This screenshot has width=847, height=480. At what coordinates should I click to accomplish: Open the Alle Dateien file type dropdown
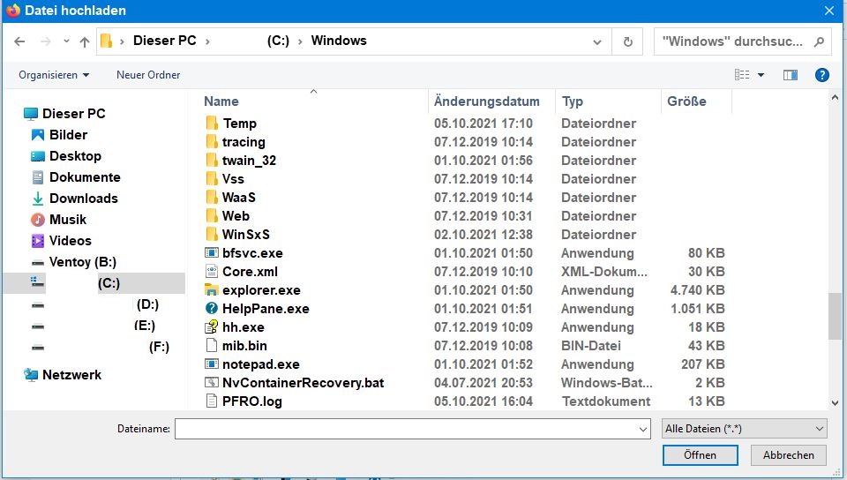(x=745, y=429)
